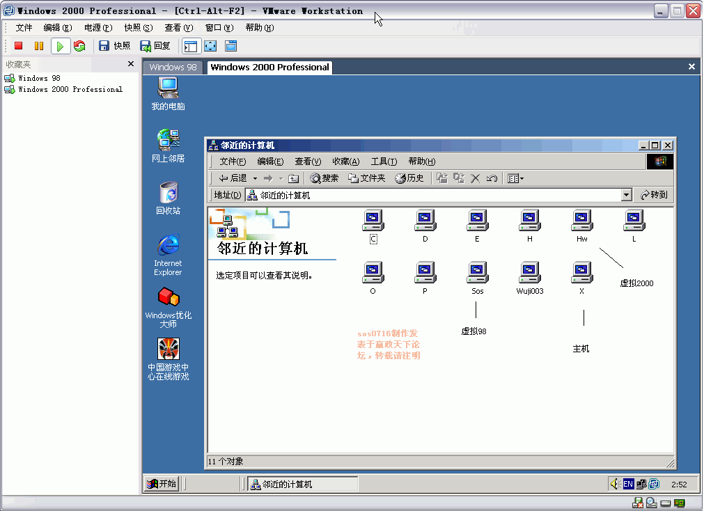The image size is (704, 511).
Task: Click the 后退 back button
Action: (233, 178)
